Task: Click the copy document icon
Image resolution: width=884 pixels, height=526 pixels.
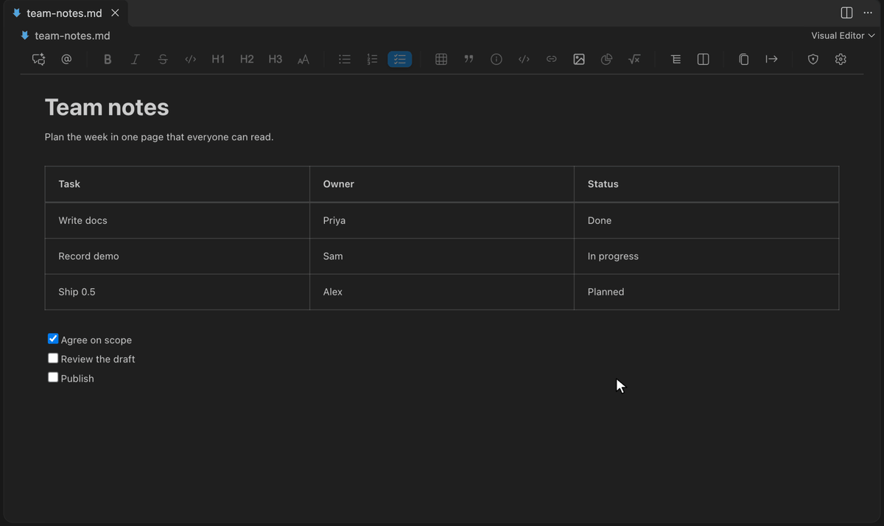Action: tap(744, 59)
